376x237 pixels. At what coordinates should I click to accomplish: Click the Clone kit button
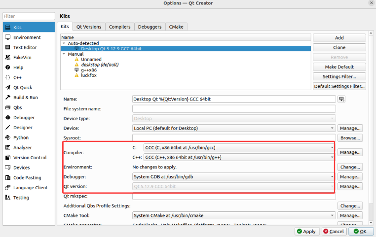click(x=339, y=48)
